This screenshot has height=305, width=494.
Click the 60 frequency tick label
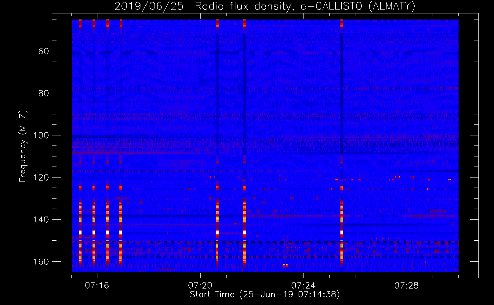point(44,51)
